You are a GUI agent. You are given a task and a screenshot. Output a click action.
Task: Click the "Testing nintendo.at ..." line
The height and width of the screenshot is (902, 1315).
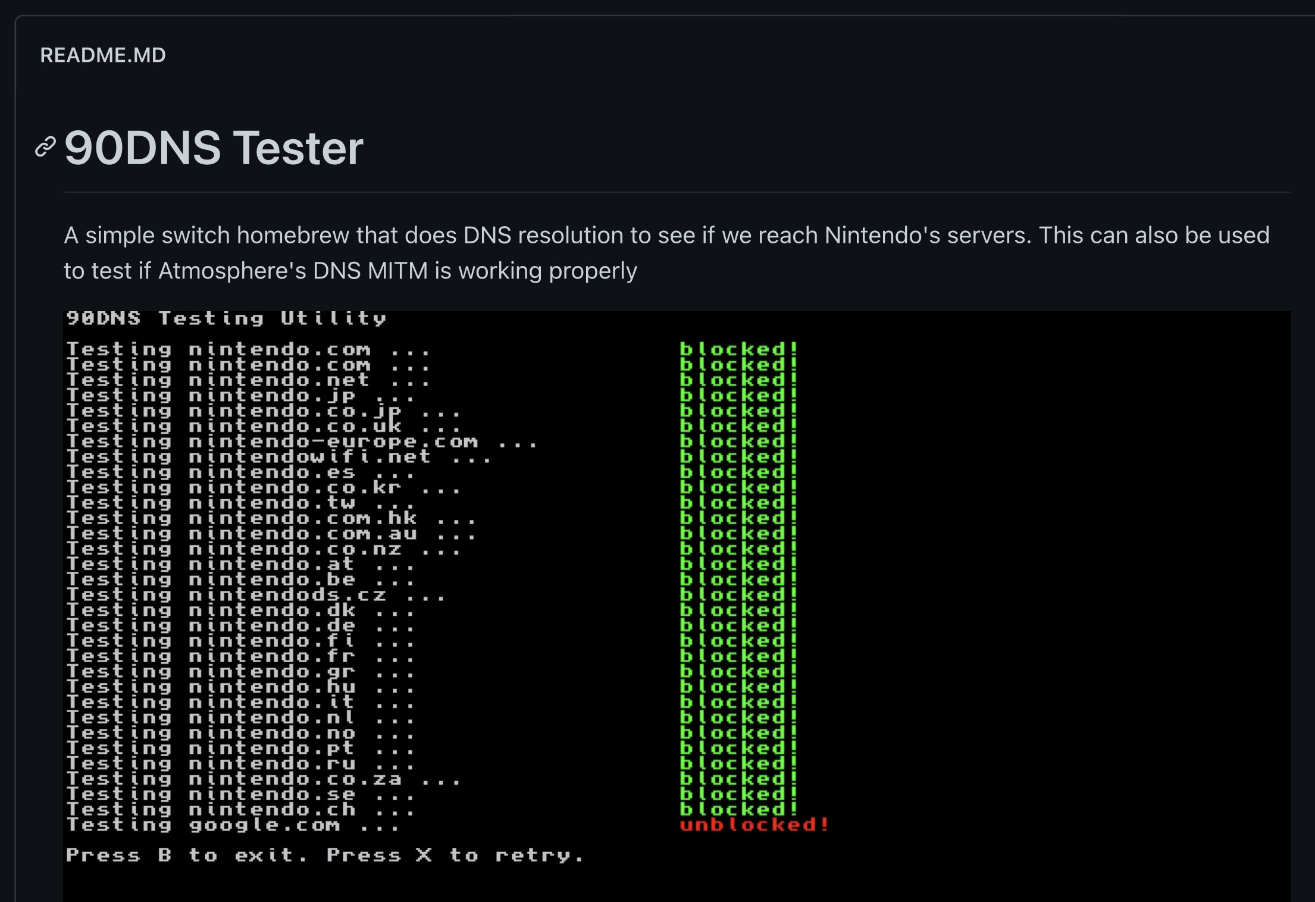click(x=240, y=565)
